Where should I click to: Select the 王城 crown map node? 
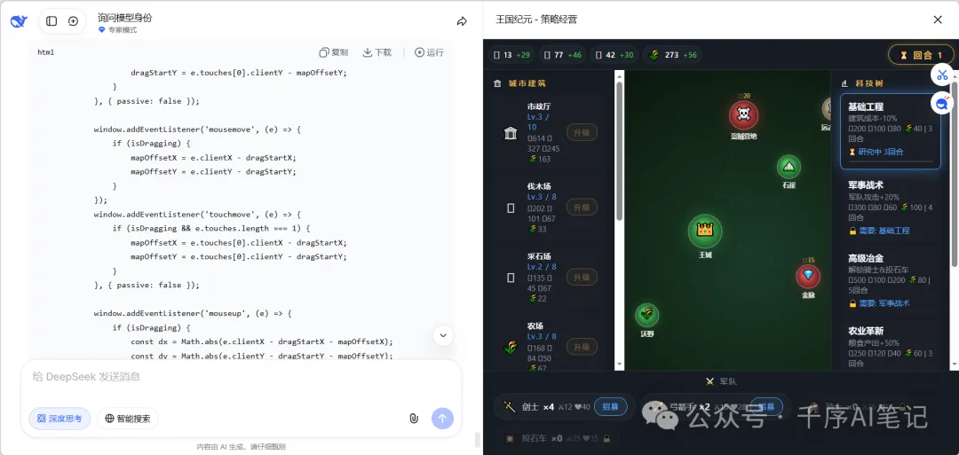click(x=705, y=231)
